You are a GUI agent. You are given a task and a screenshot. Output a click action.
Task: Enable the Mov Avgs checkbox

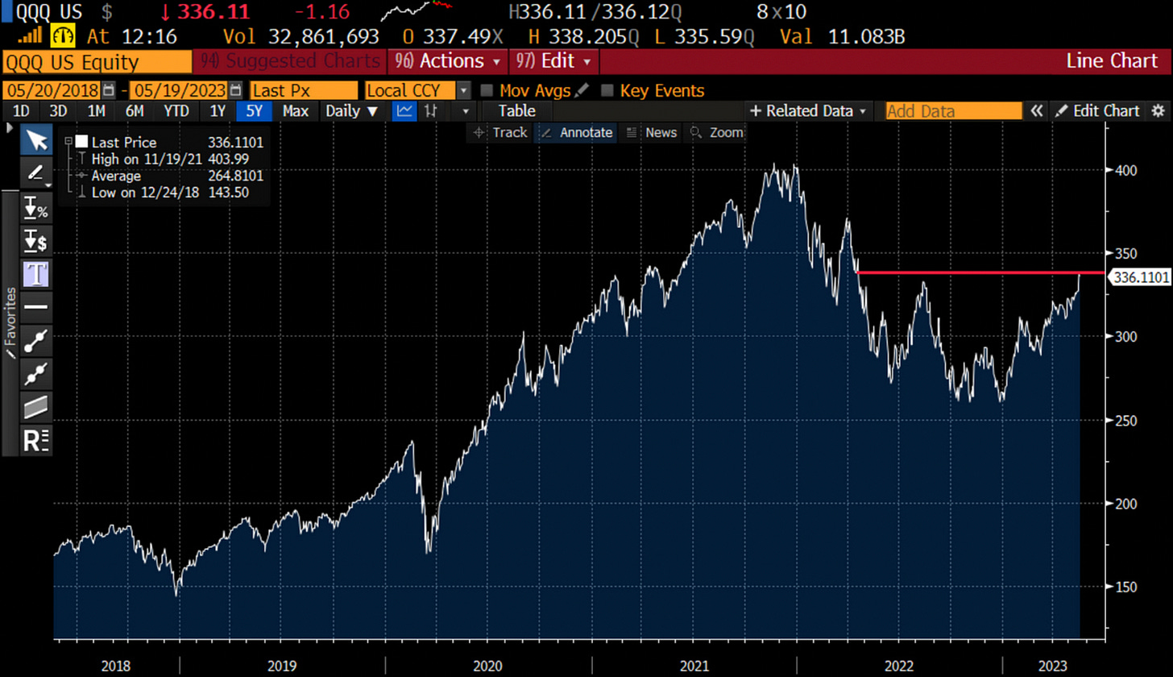486,91
